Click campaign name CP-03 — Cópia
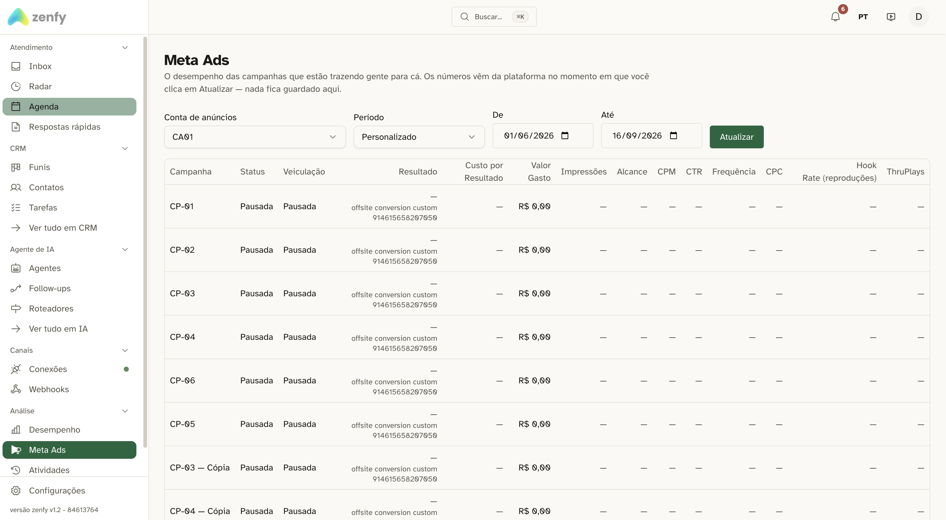 pyautogui.click(x=200, y=468)
